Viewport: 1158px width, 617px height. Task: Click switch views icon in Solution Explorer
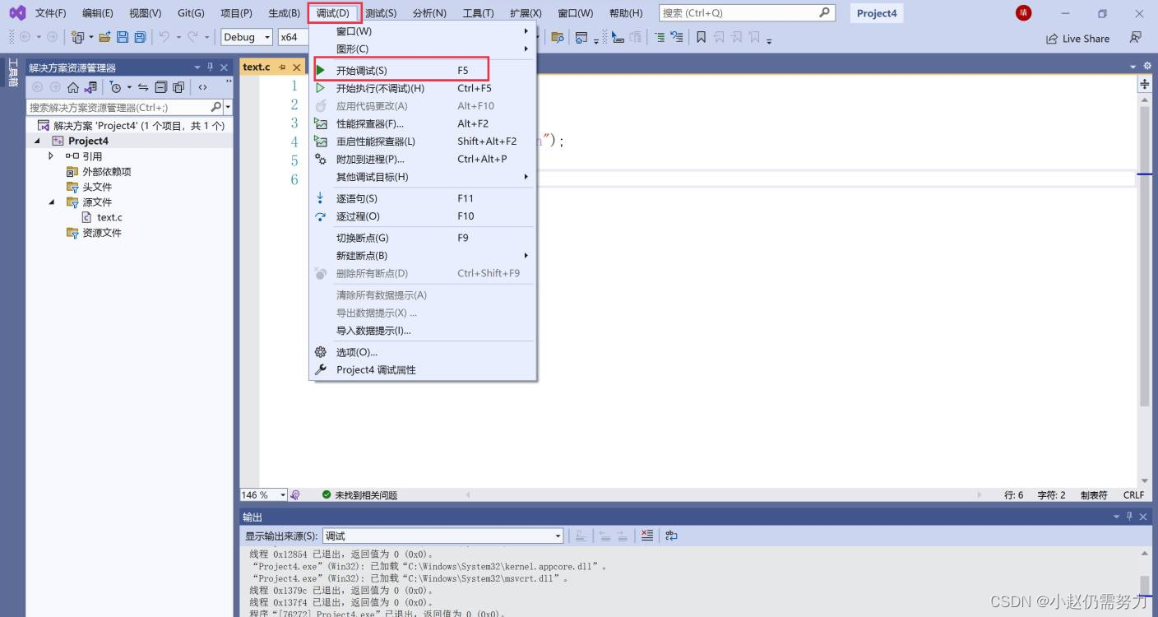(x=90, y=87)
